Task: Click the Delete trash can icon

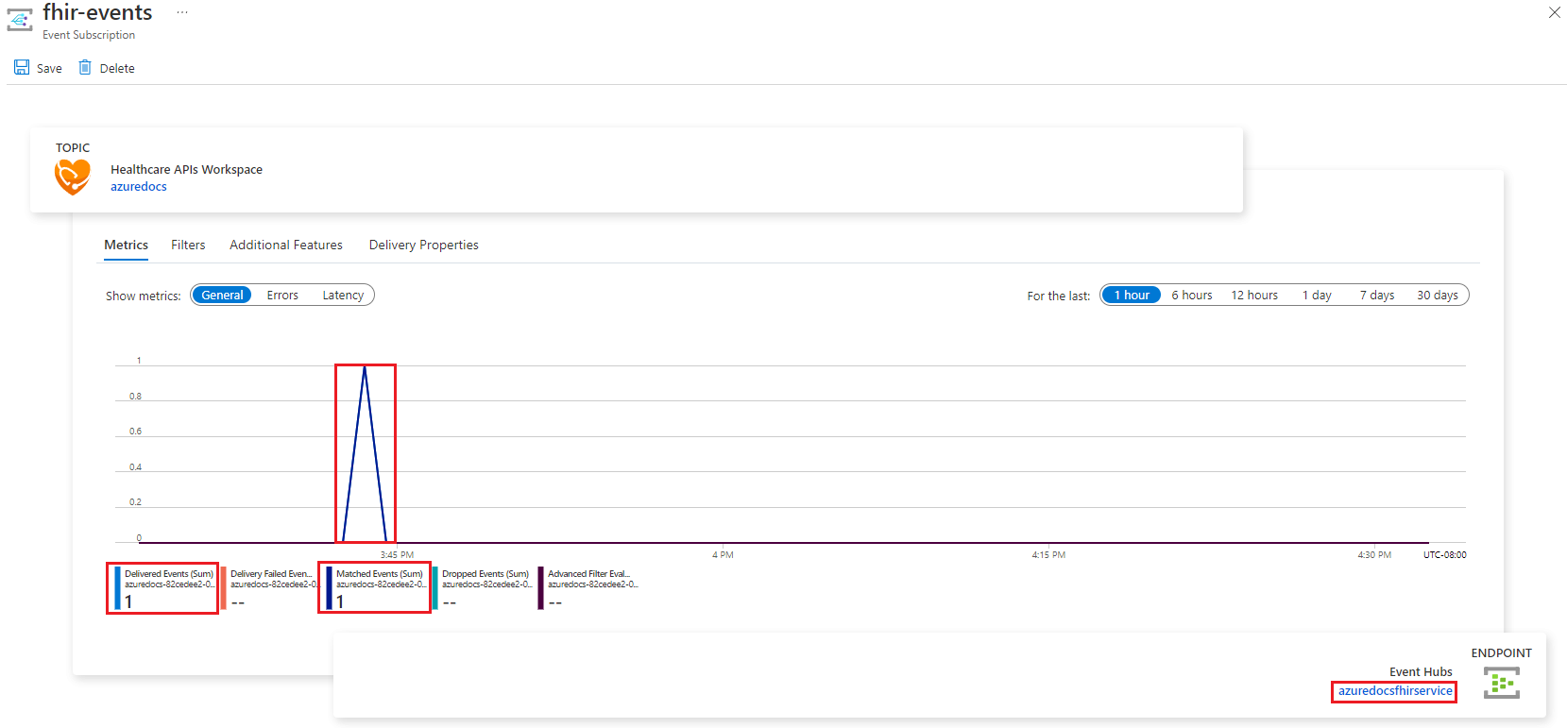Action: click(85, 68)
